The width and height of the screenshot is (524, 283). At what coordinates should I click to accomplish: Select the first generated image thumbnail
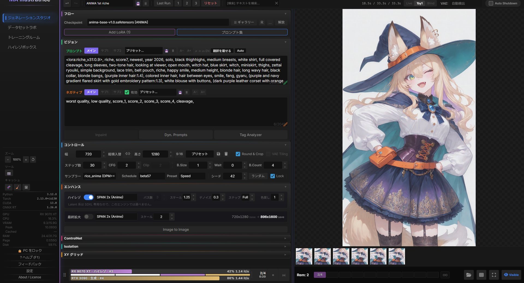point(304,256)
